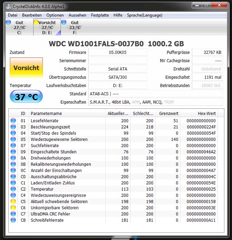The image size is (232, 240).
Task: Click the Parametername column header
Action: [67, 113]
